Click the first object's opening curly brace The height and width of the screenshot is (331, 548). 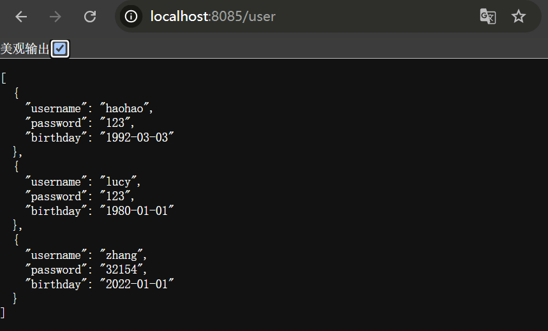click(x=16, y=93)
